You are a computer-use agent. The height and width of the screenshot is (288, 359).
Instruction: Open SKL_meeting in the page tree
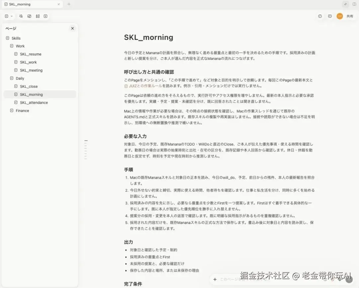tap(31, 70)
